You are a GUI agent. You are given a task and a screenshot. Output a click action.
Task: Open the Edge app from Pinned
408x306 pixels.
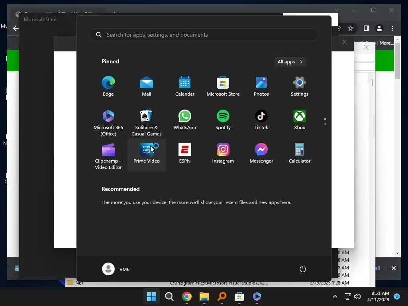pyautogui.click(x=108, y=86)
